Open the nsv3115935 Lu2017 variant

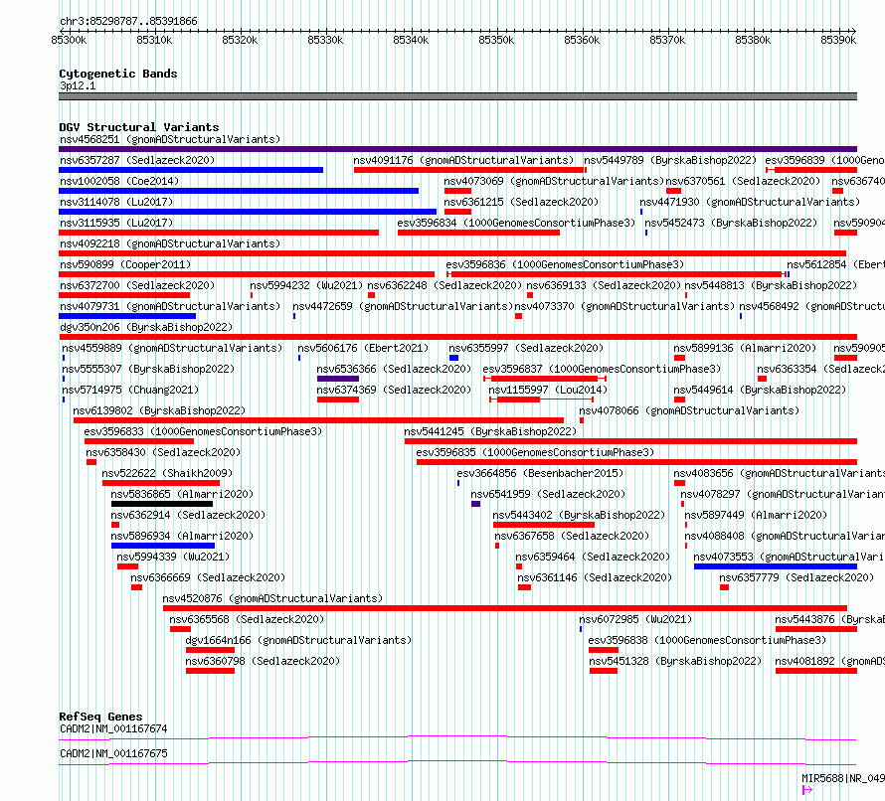point(116,223)
